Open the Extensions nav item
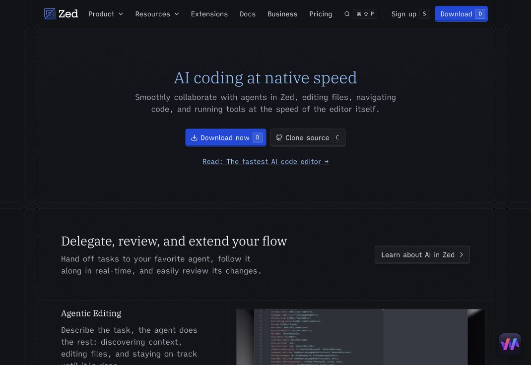The width and height of the screenshot is (531, 365). [x=209, y=14]
